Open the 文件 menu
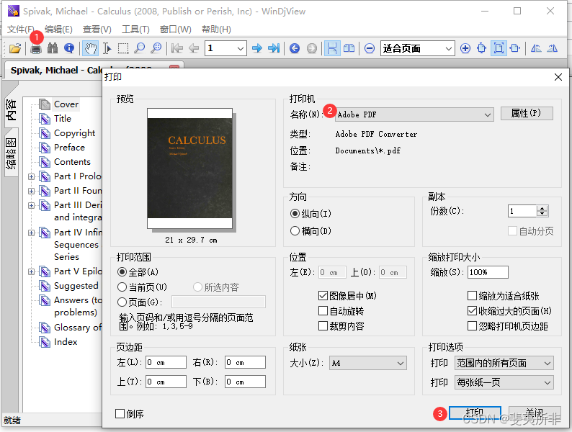The image size is (572, 432). coord(20,30)
